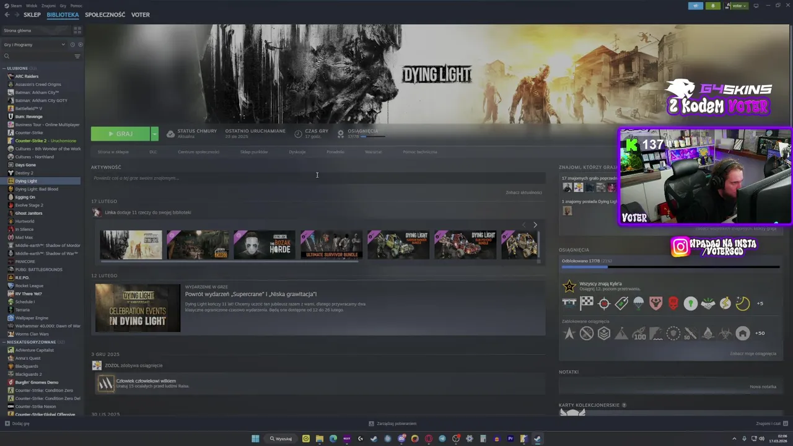Viewport: 793px width, 446px height.
Task: Open the Windows Start menu
Action: point(255,439)
